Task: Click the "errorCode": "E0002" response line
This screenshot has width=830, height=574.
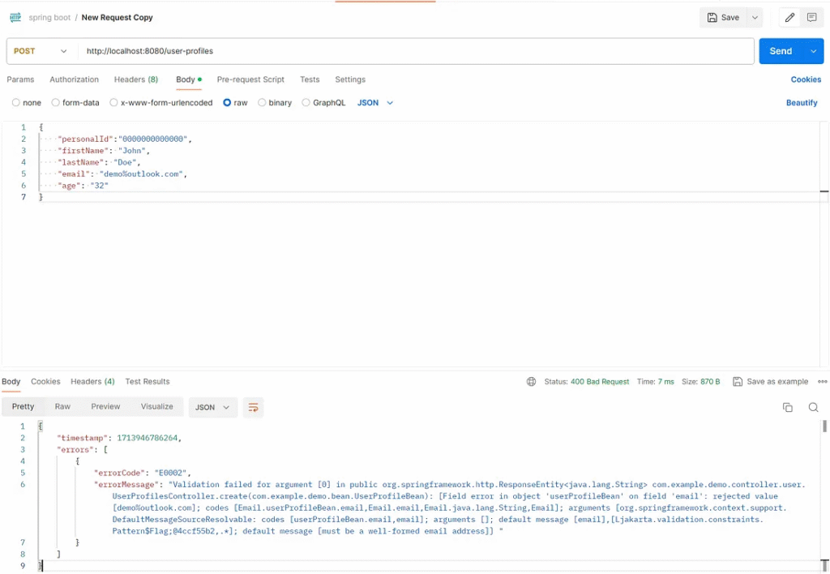Action: [x=143, y=473]
